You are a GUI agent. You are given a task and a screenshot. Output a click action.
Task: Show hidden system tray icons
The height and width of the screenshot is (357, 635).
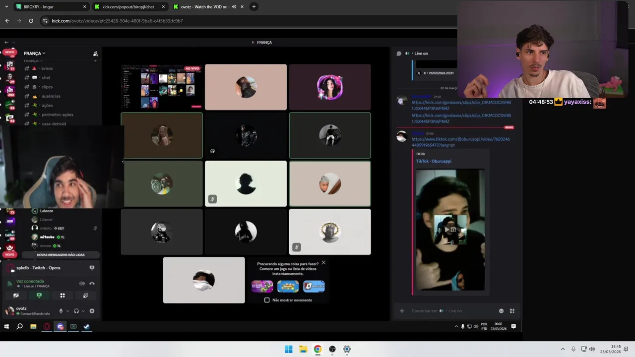563,349
